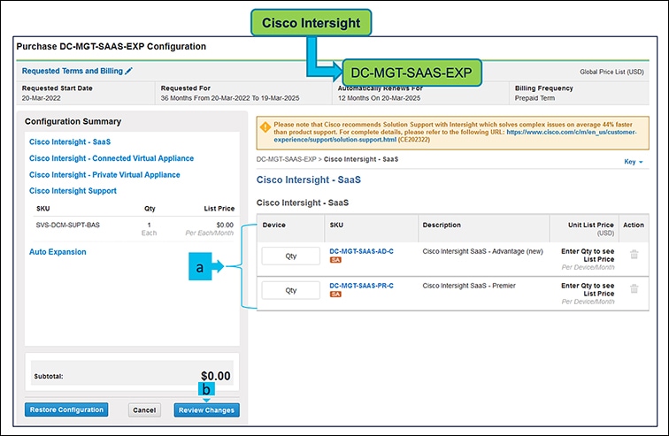Click the Qty header in Configuration Summary
The image size is (669, 436).
click(150, 209)
